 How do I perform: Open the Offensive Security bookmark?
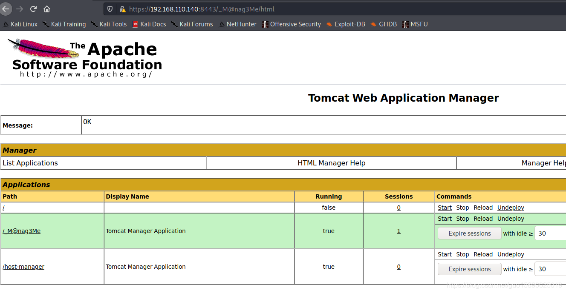pyautogui.click(x=292, y=24)
